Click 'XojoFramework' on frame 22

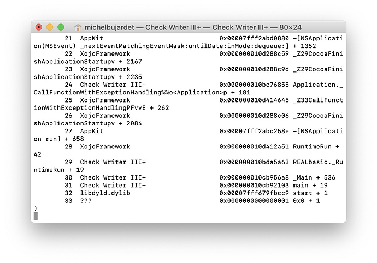105,53
